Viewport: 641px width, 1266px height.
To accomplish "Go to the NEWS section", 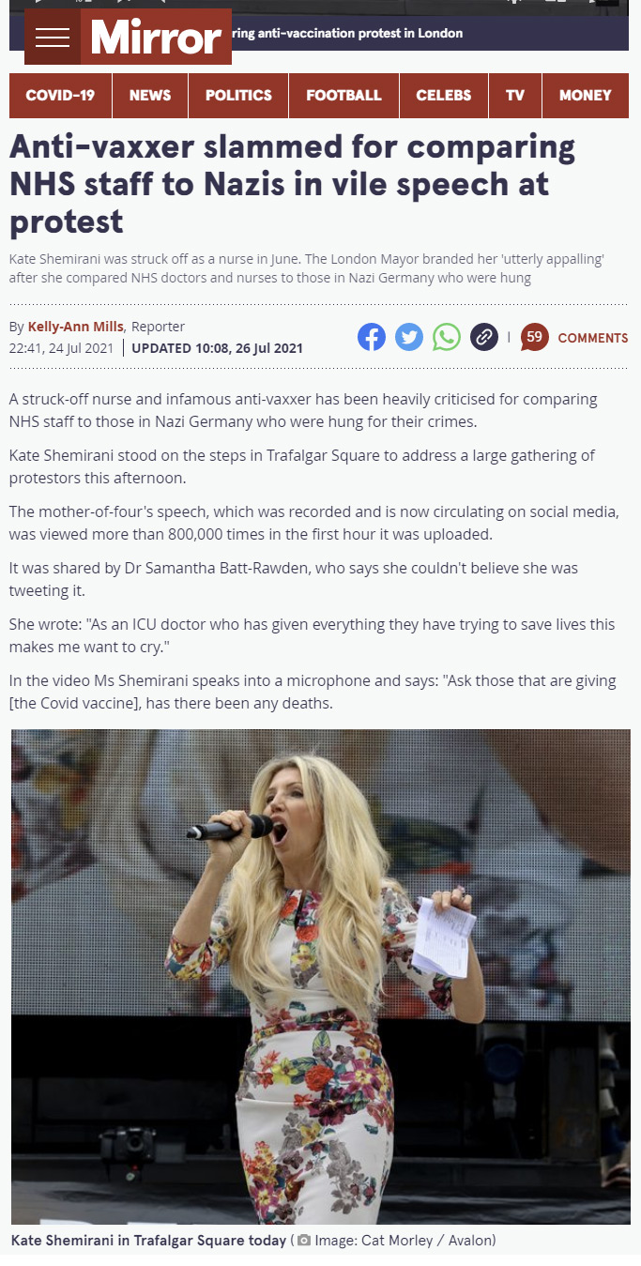I will pos(150,96).
